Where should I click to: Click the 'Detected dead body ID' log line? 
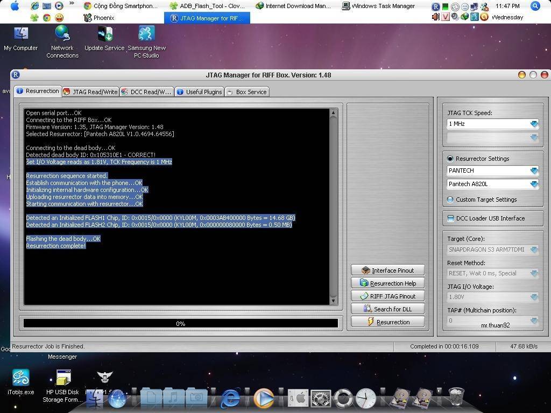point(90,155)
